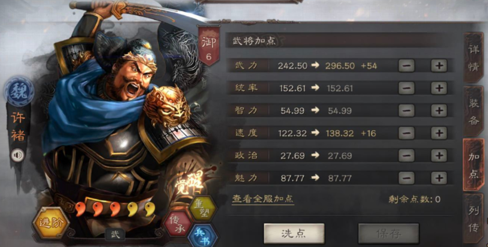488x247 pixels.
Task: Open the 列传 tab
Action: coord(474,219)
